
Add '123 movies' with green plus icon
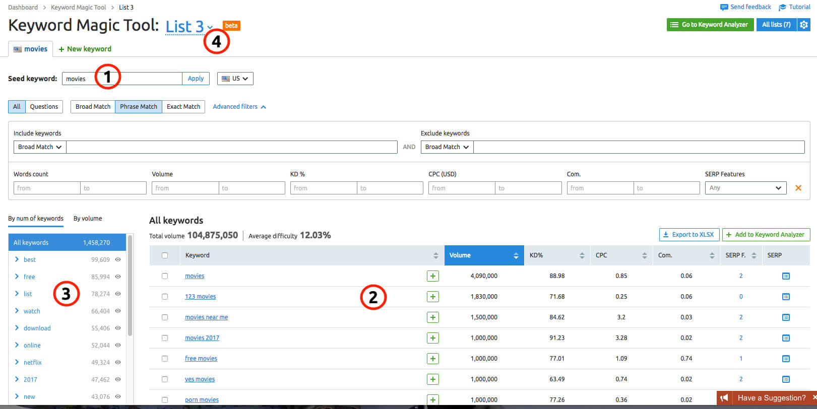click(432, 297)
